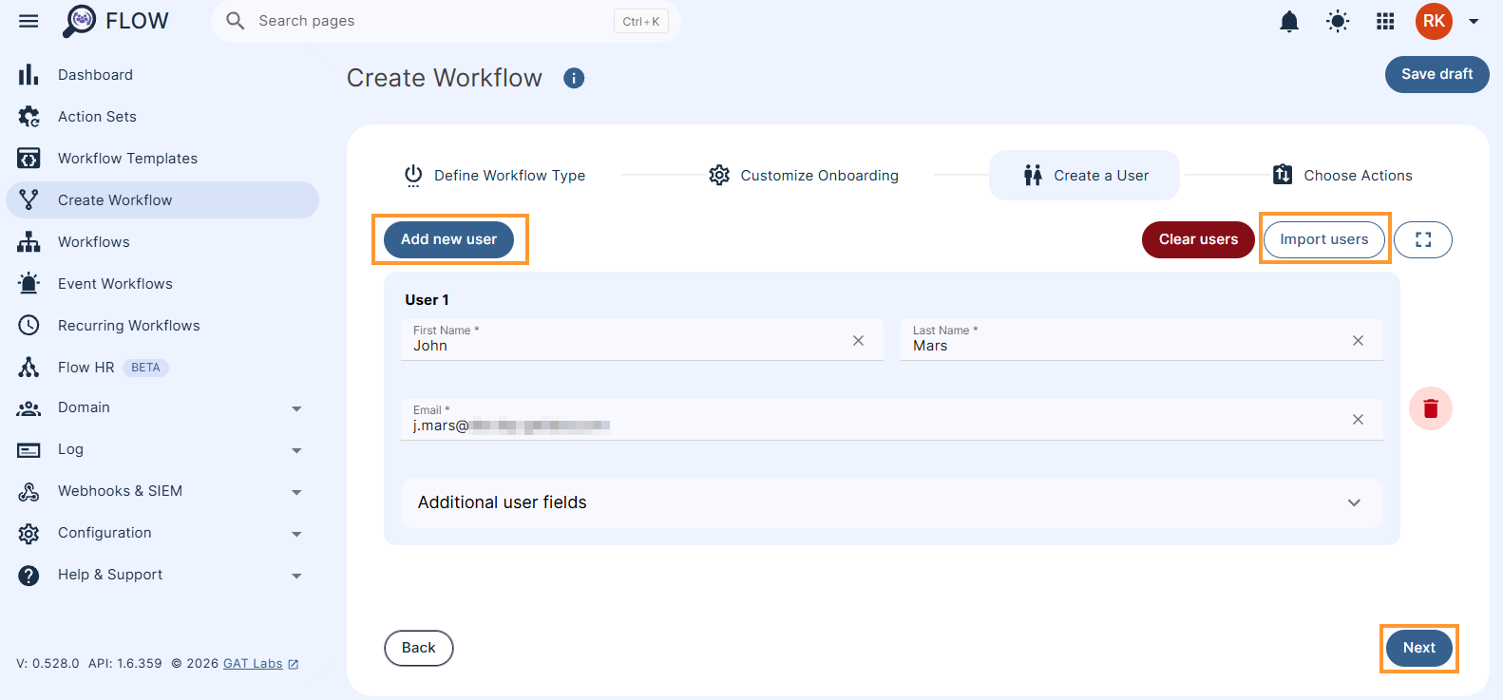
Task: Click Import users button
Action: tap(1324, 239)
